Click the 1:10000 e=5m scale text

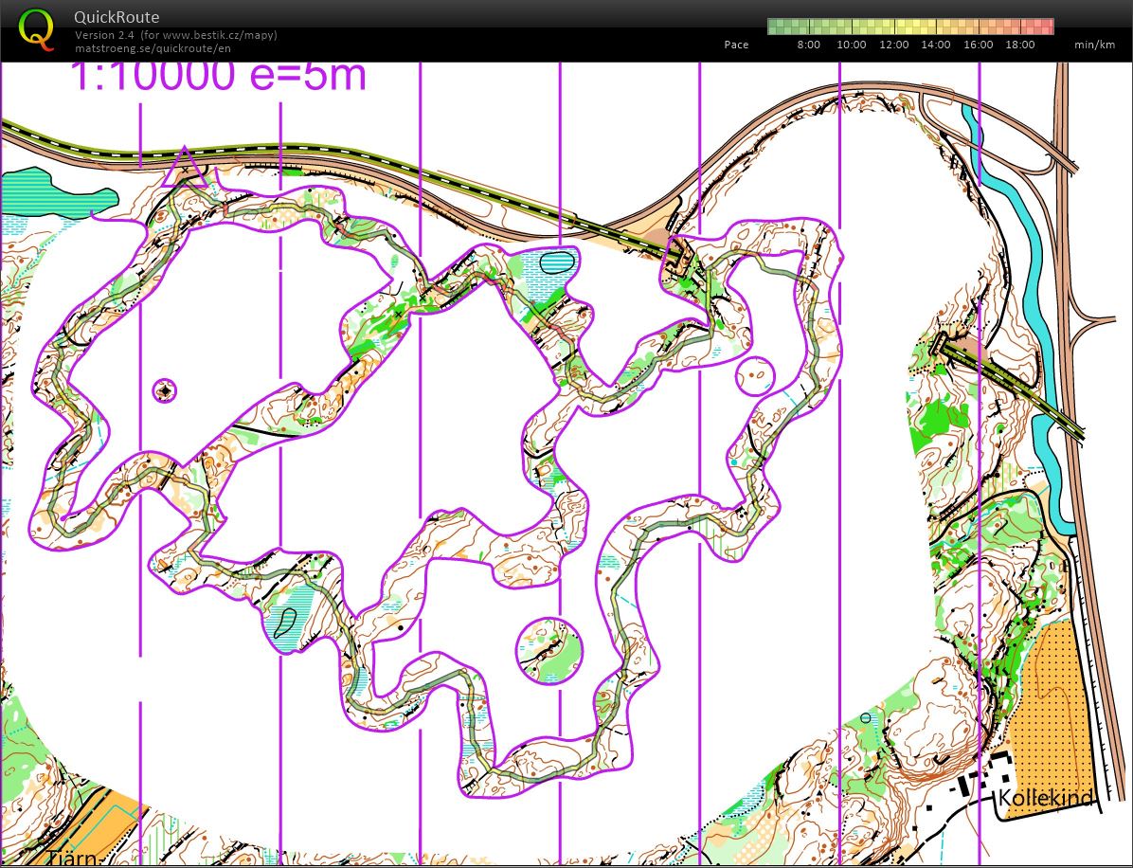coord(218,76)
